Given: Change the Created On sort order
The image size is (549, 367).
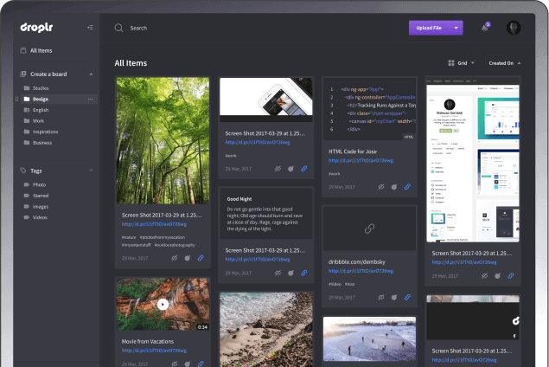Looking at the screenshot, I should 505,63.
